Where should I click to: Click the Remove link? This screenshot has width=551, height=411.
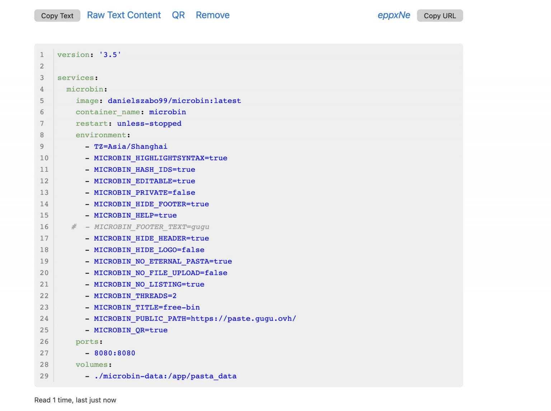click(212, 15)
